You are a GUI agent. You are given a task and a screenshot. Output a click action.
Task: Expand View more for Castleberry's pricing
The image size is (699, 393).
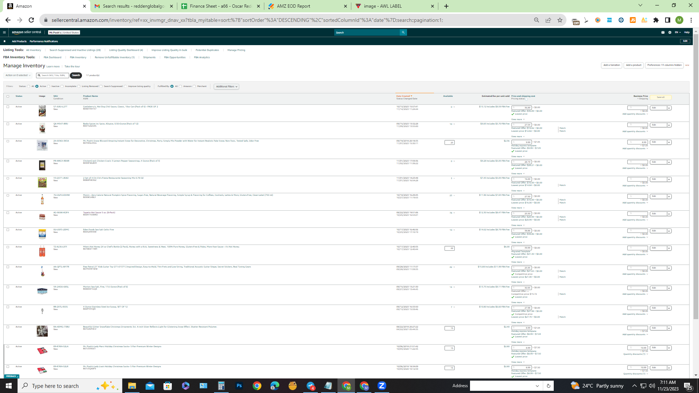pos(518,119)
